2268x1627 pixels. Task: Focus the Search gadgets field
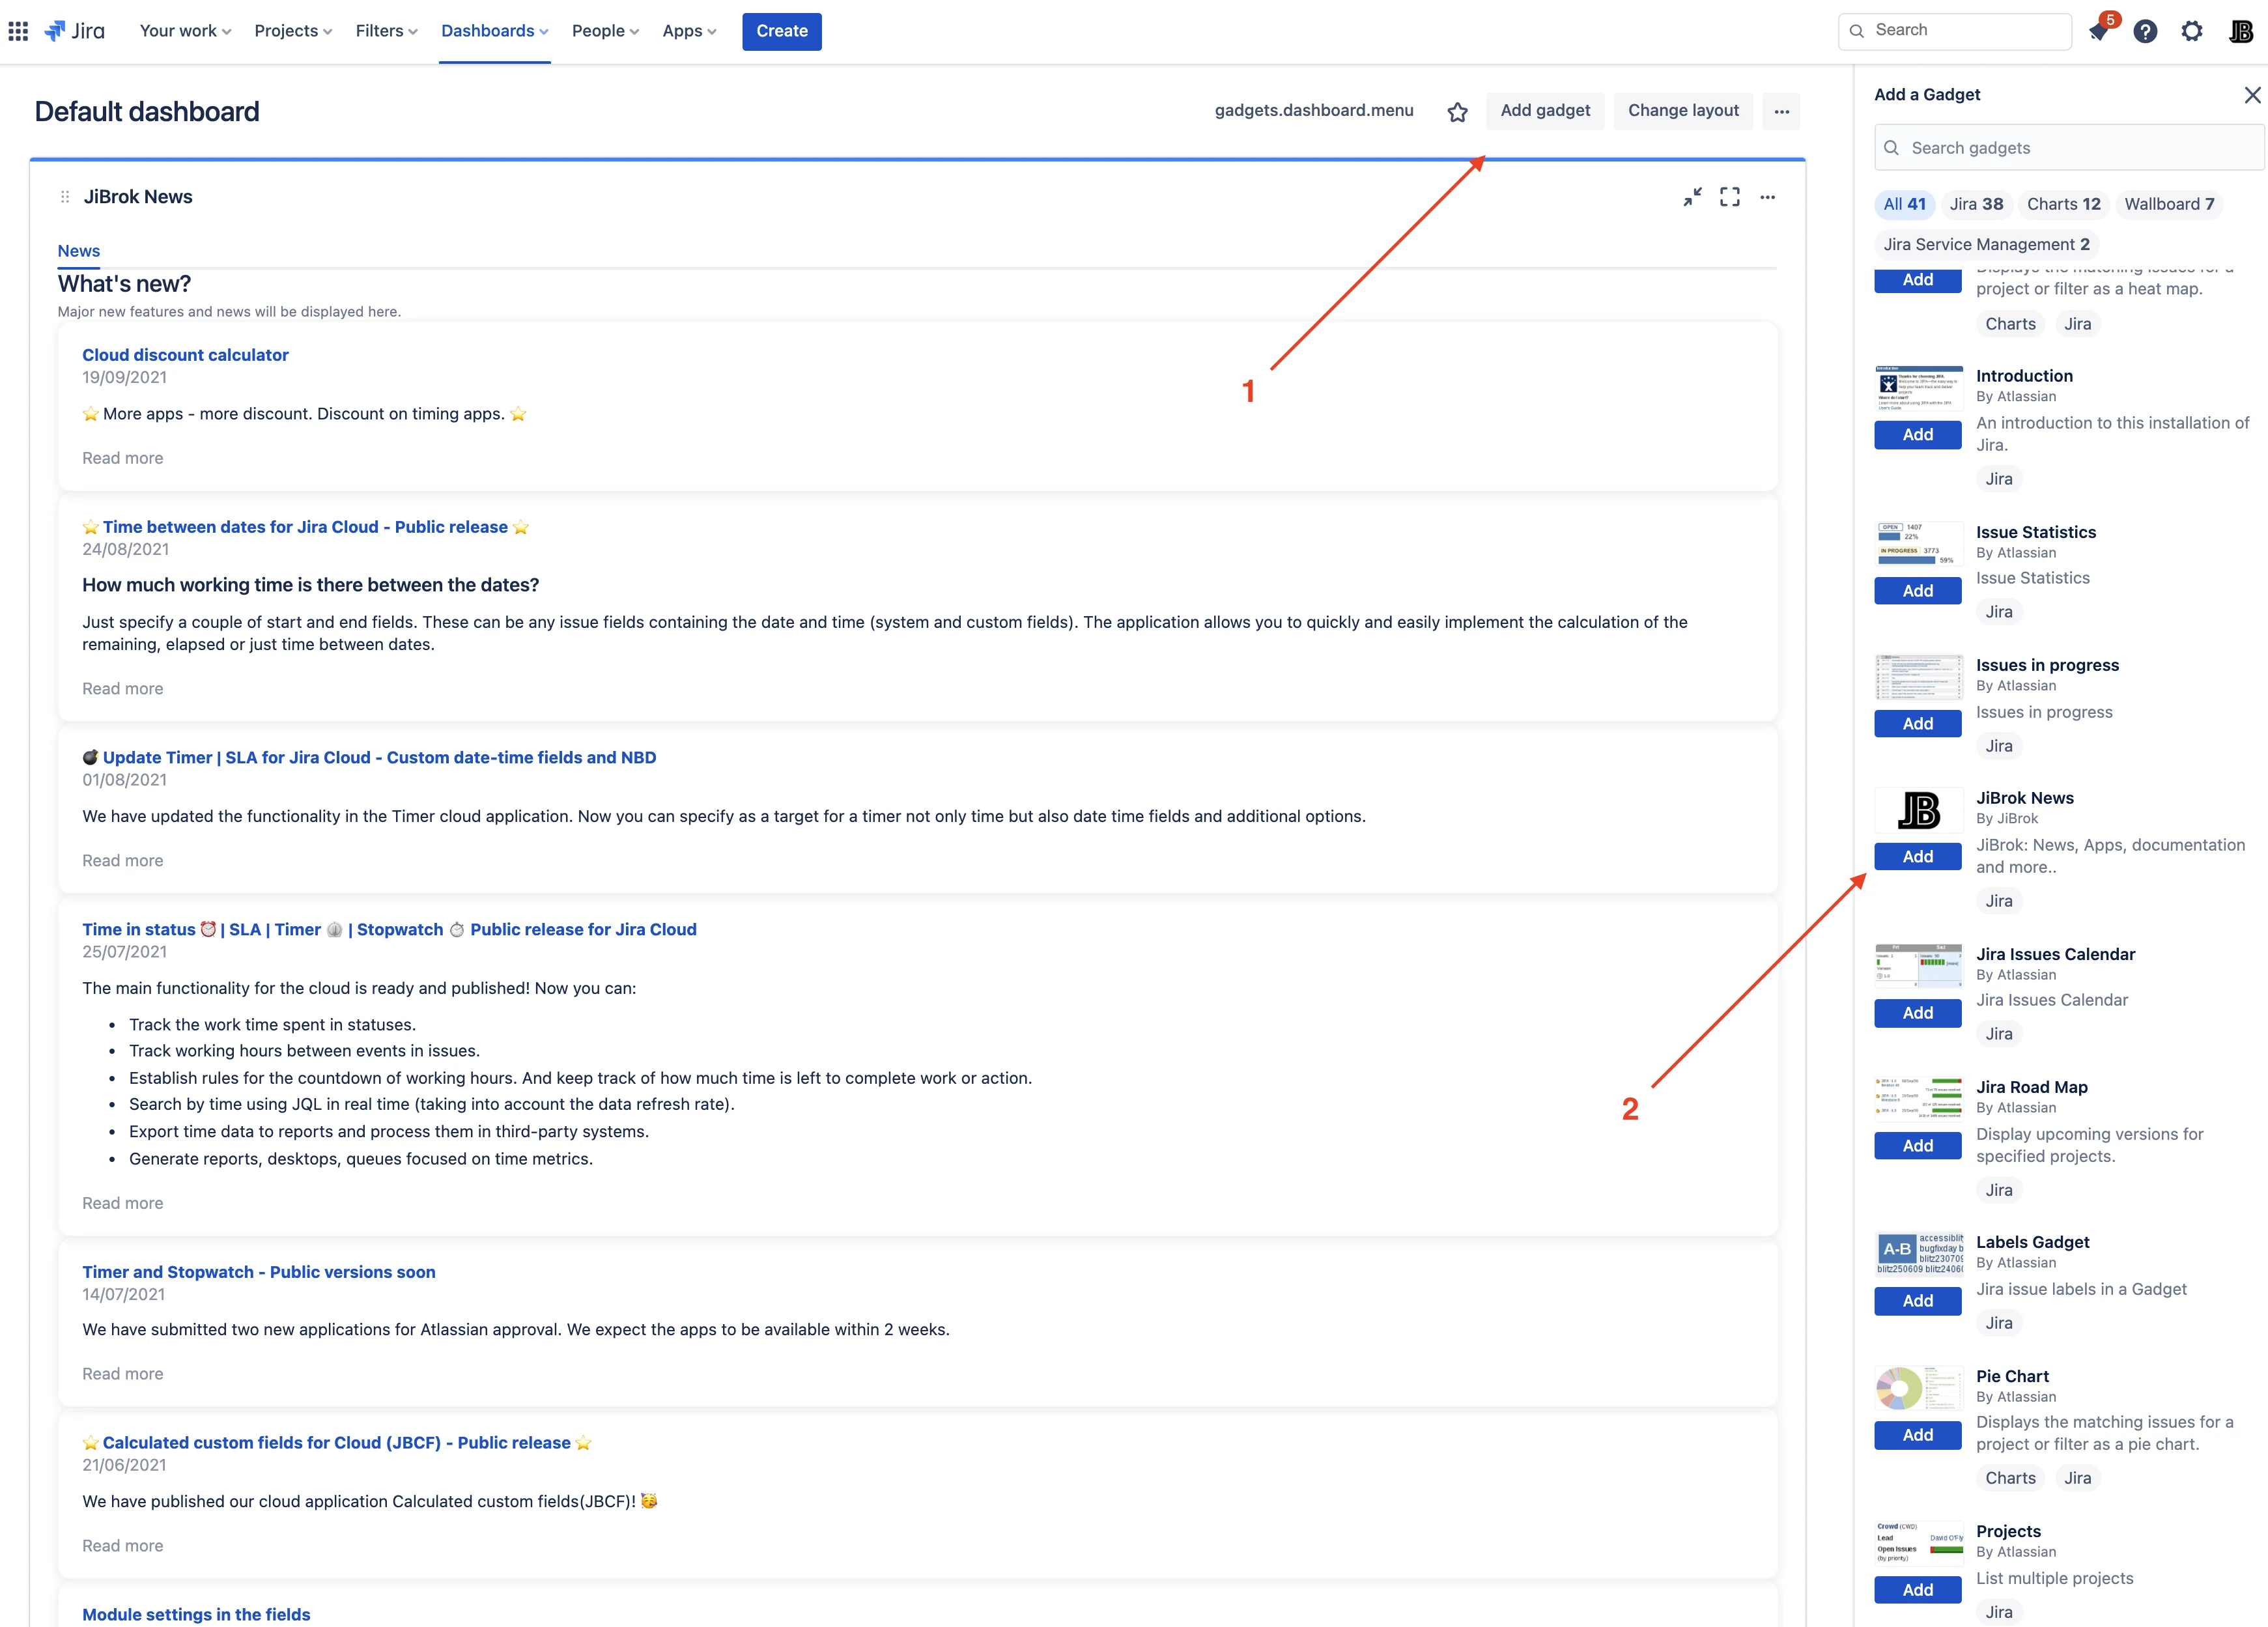(x=2068, y=148)
